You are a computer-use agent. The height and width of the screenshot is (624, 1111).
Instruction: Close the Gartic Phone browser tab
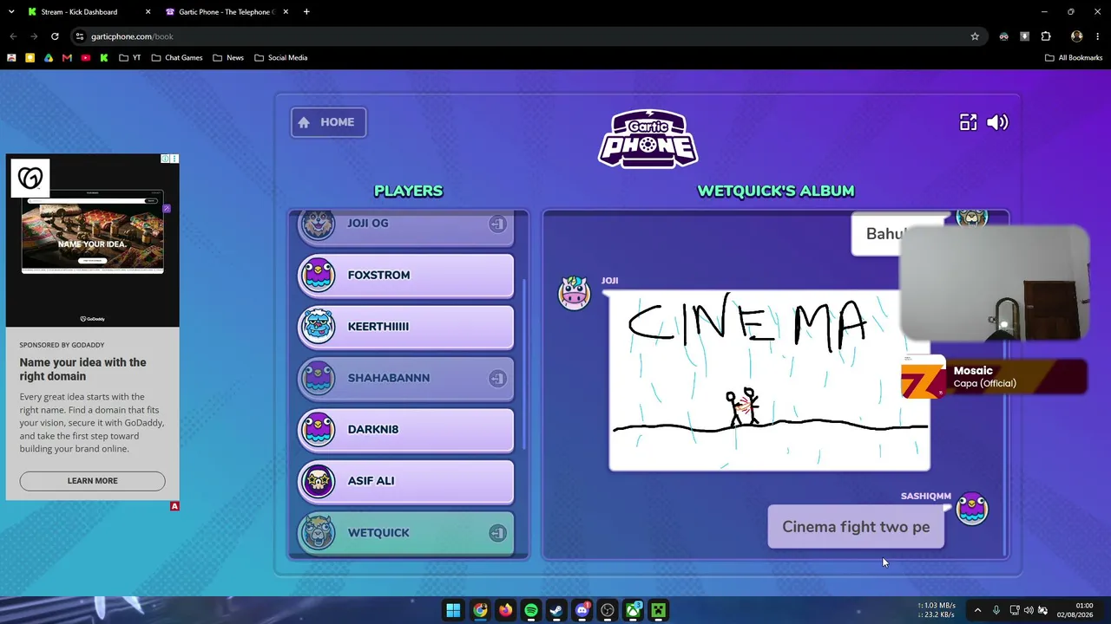point(286,12)
